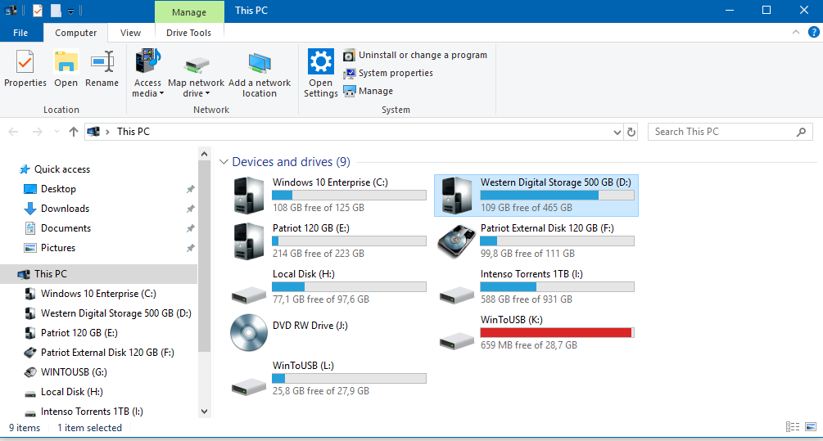Open the address bar history dropdown
823x441 pixels.
[x=617, y=133]
